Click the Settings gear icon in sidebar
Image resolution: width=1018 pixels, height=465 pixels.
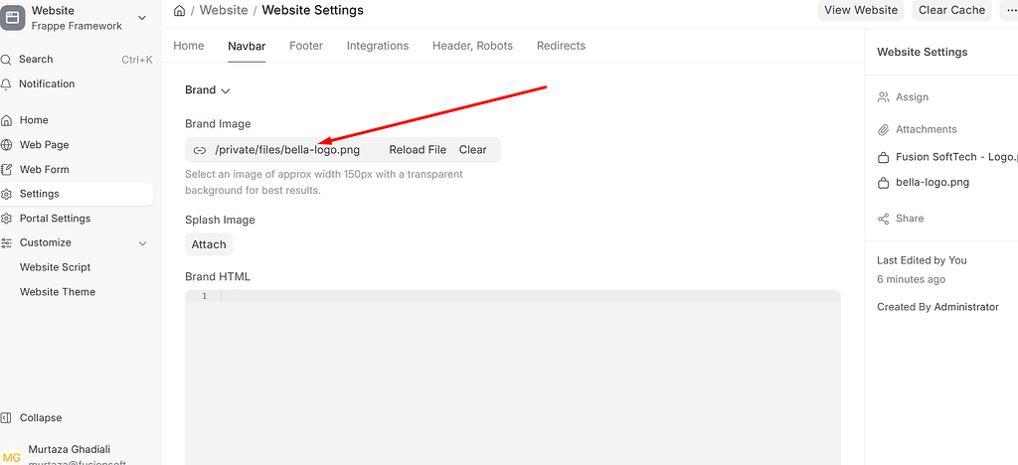[6, 195]
